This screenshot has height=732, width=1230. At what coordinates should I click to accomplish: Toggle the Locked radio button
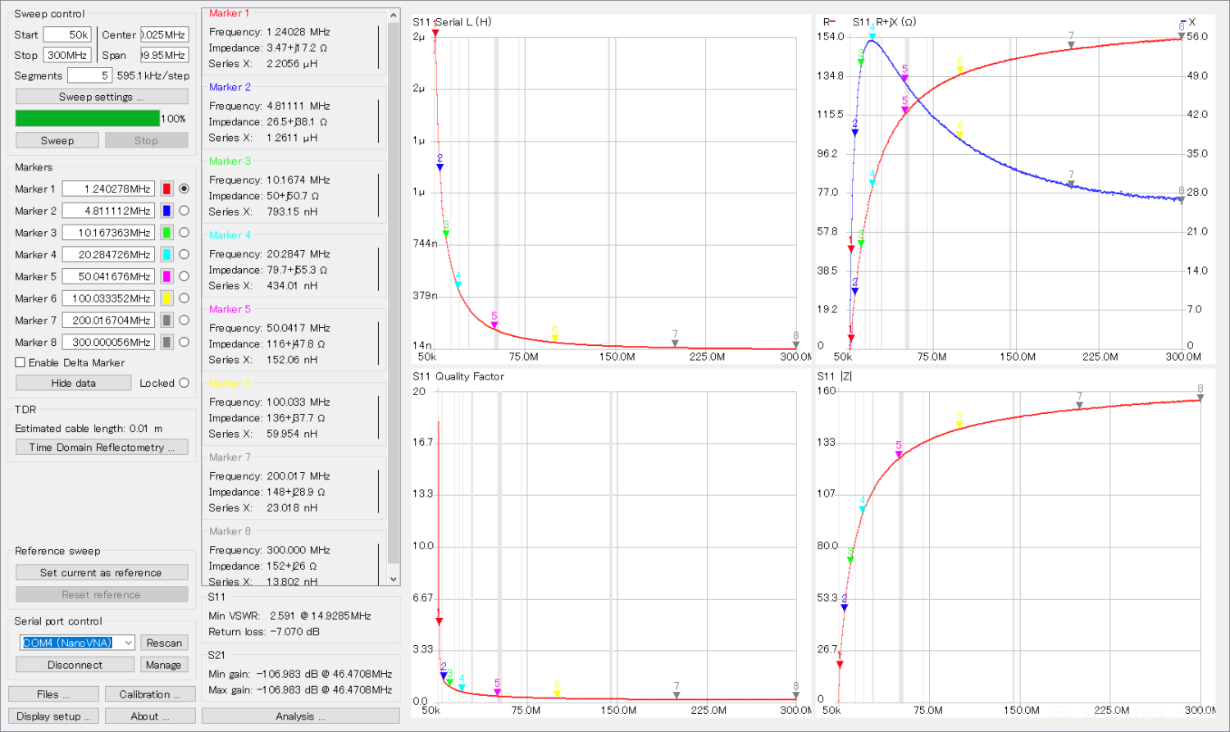point(184,383)
